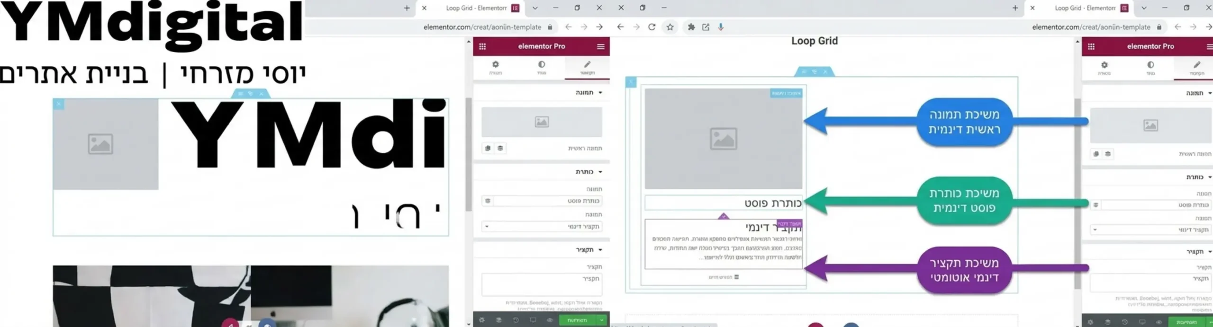Switch to style tab in right window panel
The width and height of the screenshot is (1213, 327).
(x=1150, y=68)
